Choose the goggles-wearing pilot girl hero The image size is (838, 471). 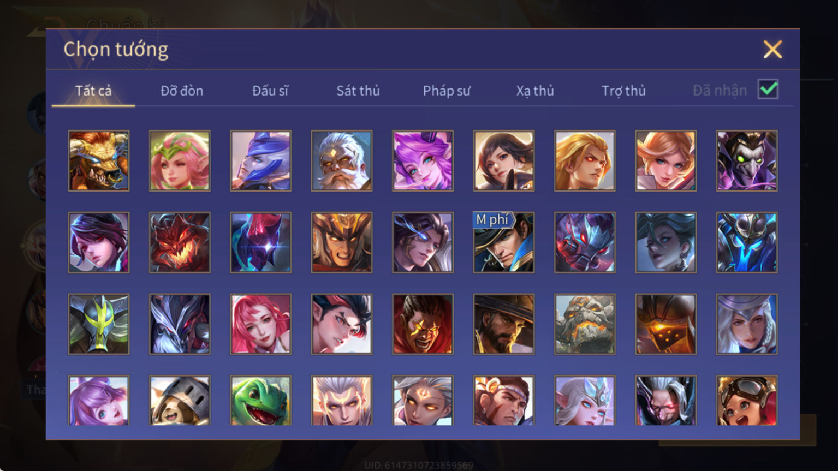click(746, 400)
